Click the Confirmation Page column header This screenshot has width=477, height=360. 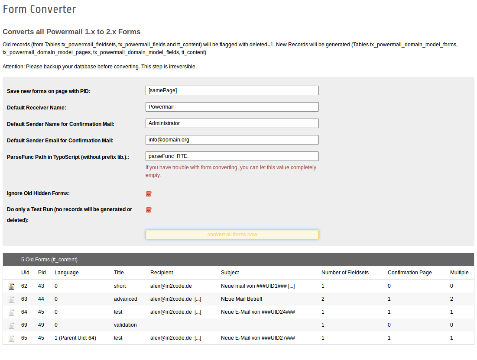410,273
